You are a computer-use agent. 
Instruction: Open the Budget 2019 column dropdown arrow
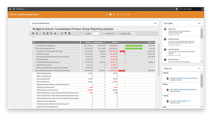pos(105,42)
